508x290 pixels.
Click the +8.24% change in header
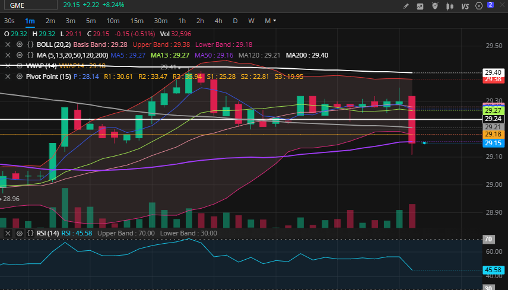point(113,5)
